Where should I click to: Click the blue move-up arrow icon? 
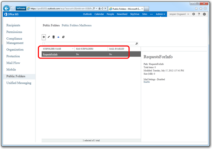point(58,37)
